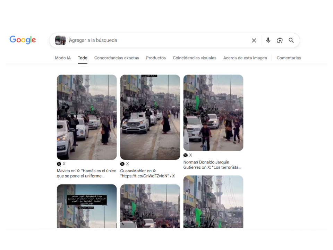This screenshot has width=333, height=250.
Task: Select the Todo tab
Action: (83, 58)
